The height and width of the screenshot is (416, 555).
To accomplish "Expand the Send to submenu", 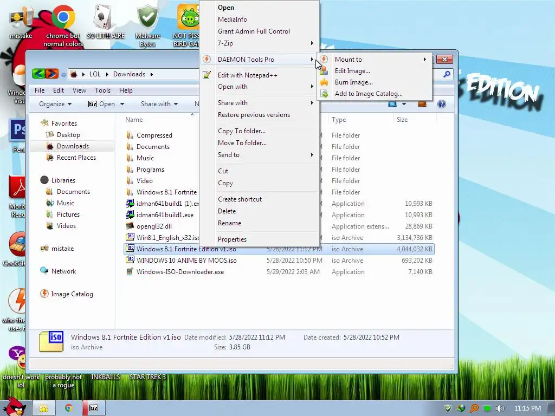I will [260, 155].
